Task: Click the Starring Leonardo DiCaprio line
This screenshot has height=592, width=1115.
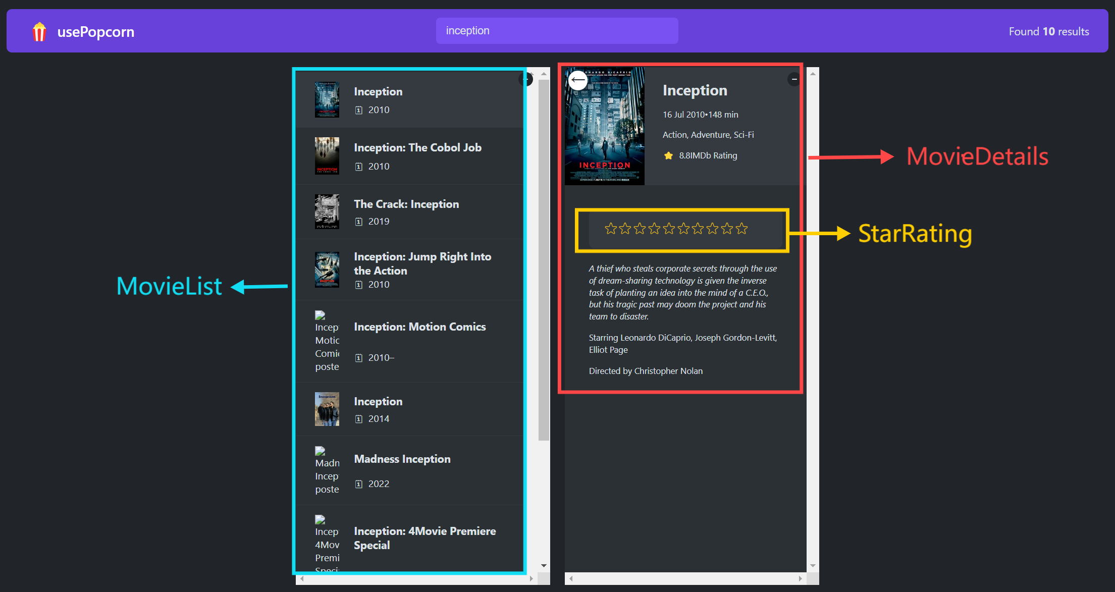Action: 683,344
